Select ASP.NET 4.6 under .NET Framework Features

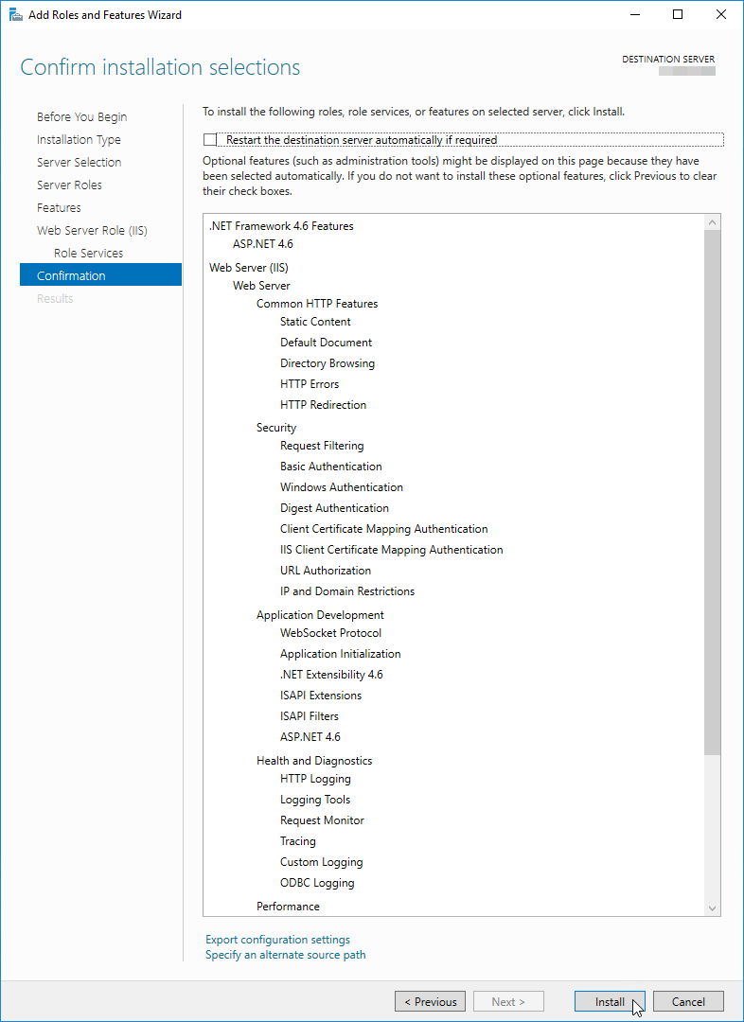click(263, 244)
